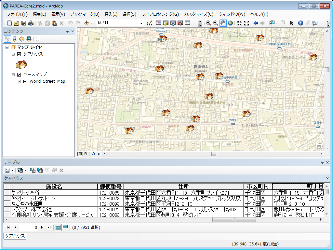
Task: Open the Python window
Action: [x=187, y=23]
